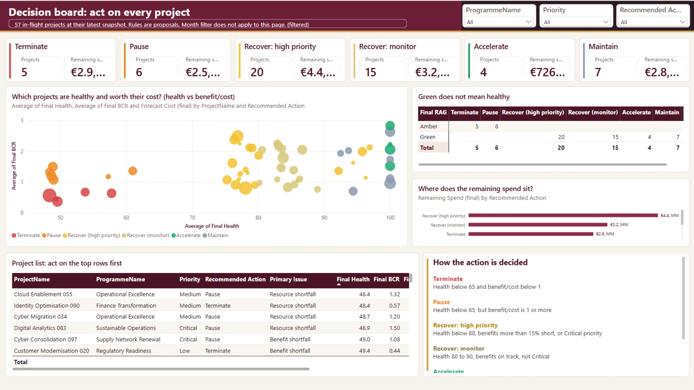Click the Terminate legend marker in the scatter chart
This screenshot has width=694, height=390.
coord(14,235)
